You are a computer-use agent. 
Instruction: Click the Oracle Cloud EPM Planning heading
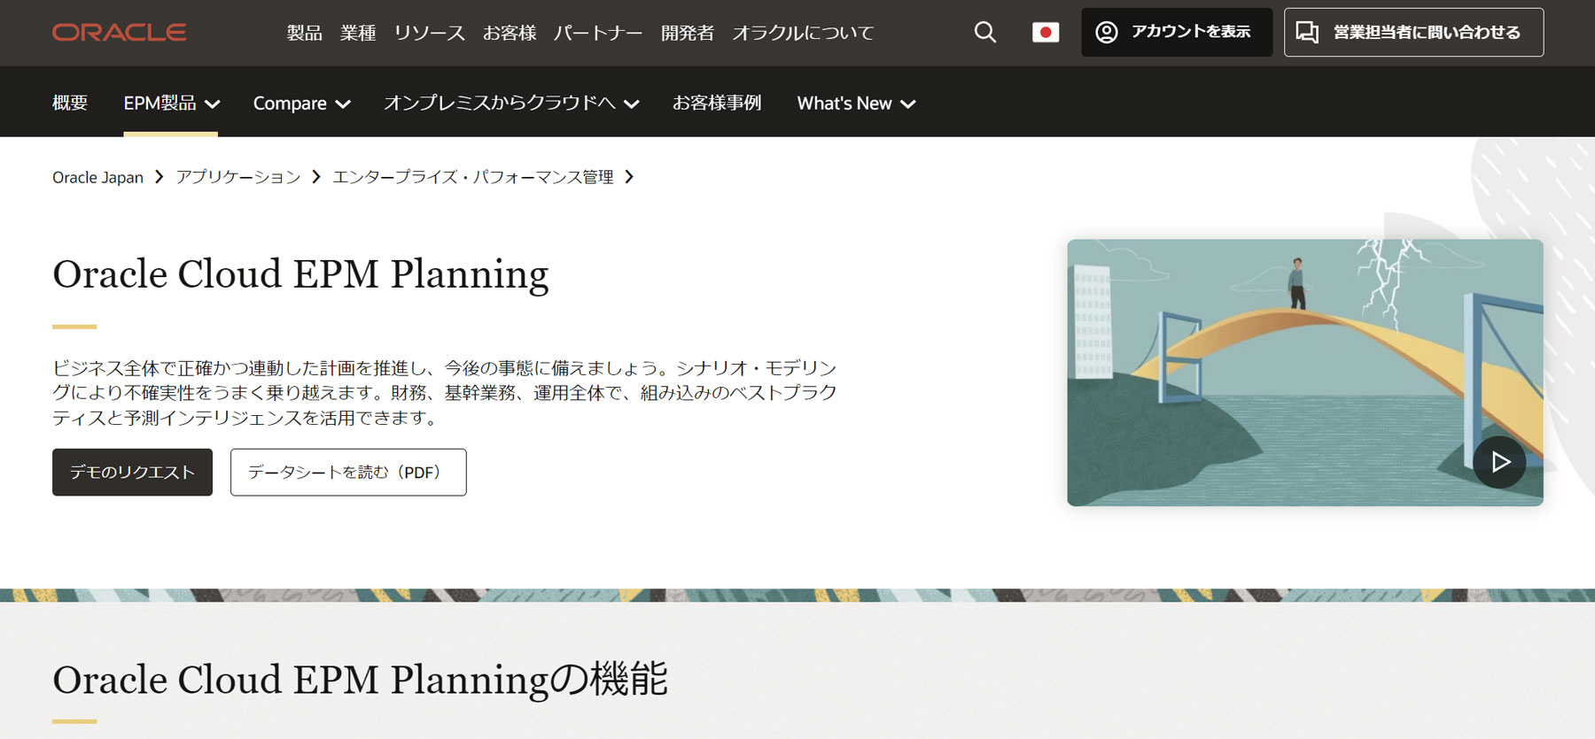[x=300, y=274]
